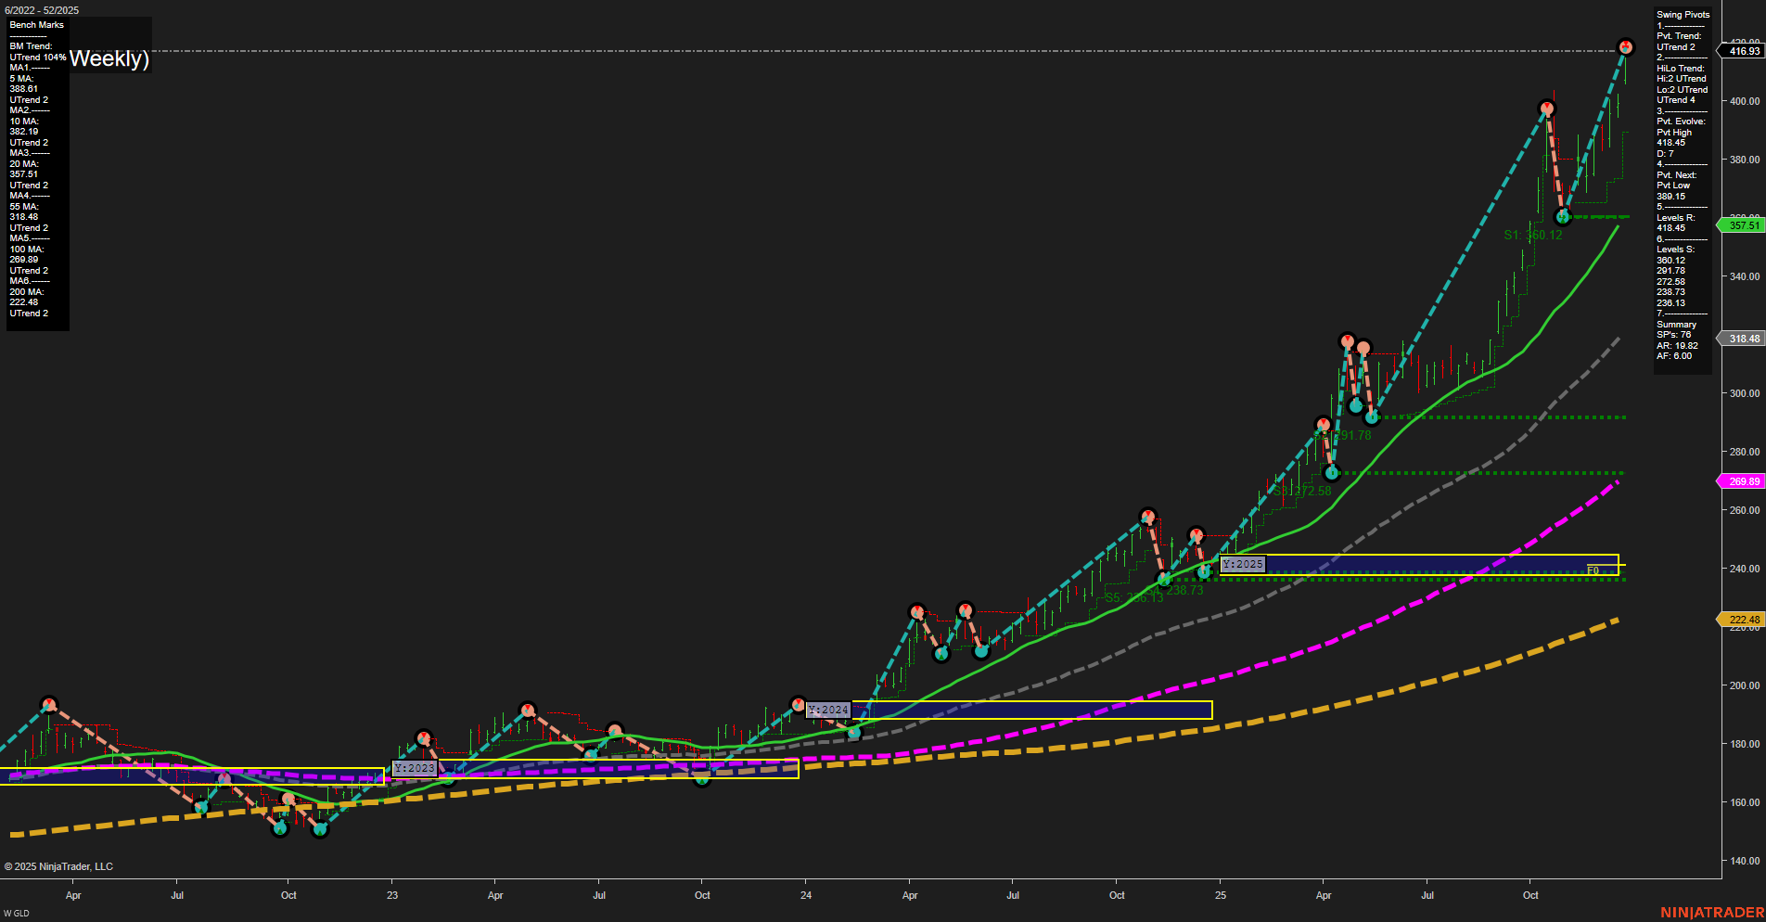Click the W GLD instrument label

[x=17, y=911]
